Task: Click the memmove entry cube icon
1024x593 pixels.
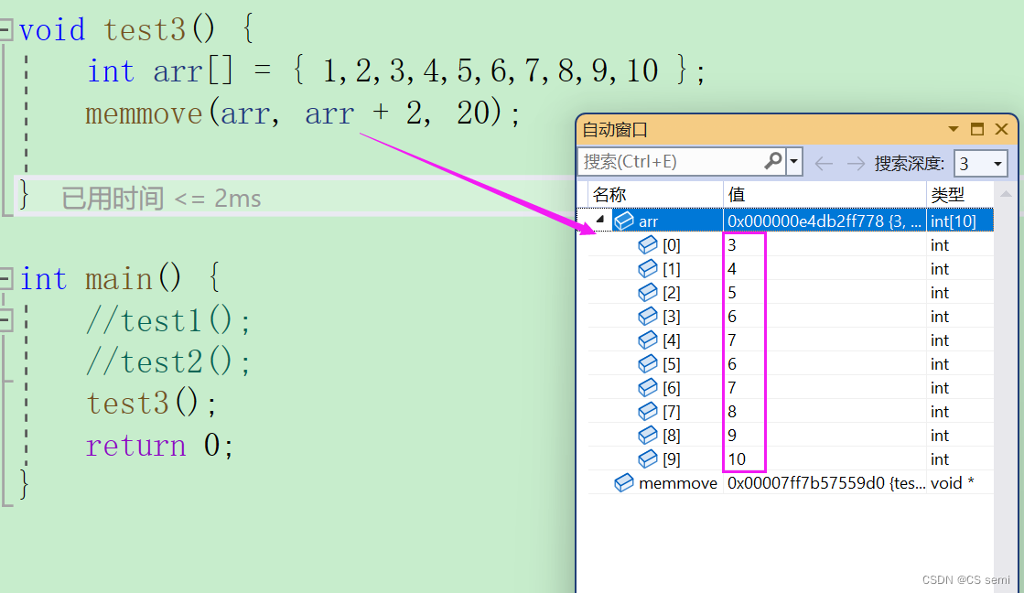Action: click(x=624, y=482)
